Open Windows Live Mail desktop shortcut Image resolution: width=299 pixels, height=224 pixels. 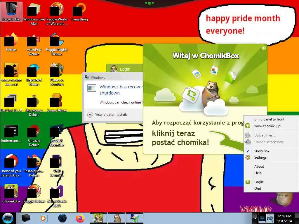(x=34, y=14)
